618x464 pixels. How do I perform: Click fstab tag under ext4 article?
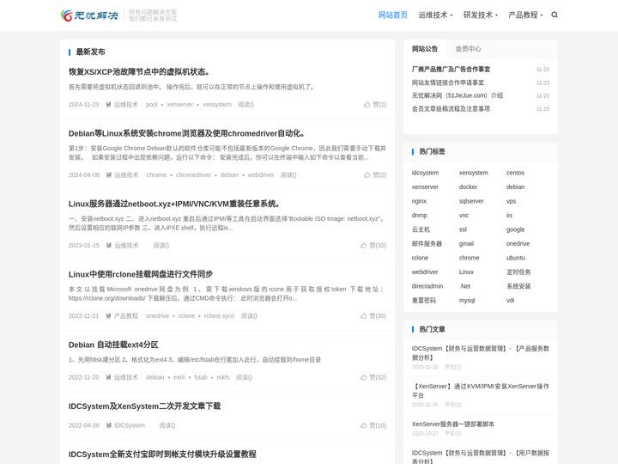tap(201, 377)
